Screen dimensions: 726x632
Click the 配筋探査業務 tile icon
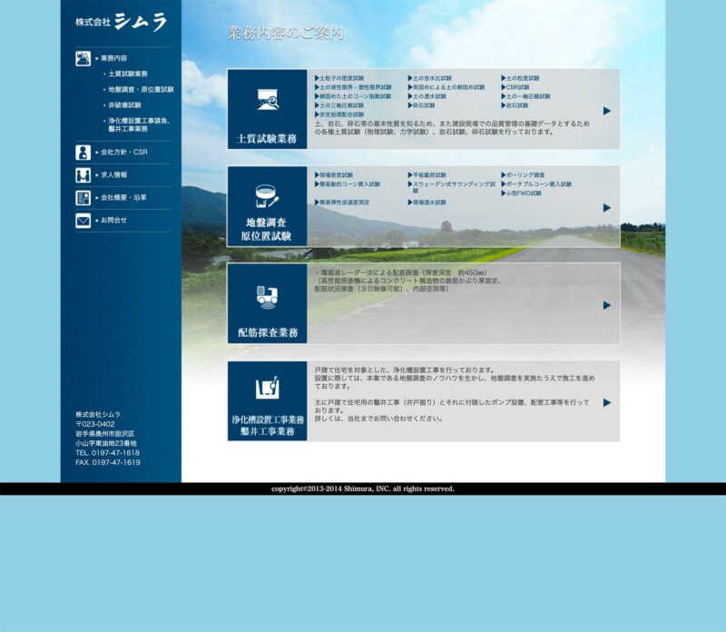click(x=267, y=293)
